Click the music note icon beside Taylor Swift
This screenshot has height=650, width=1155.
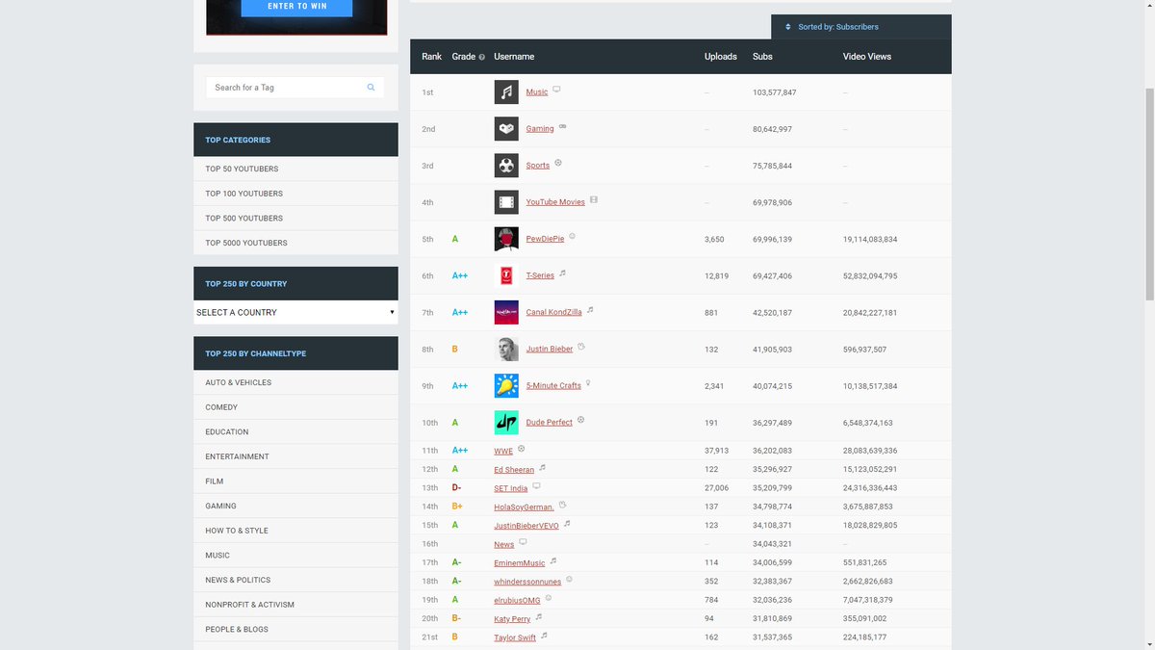coord(545,636)
